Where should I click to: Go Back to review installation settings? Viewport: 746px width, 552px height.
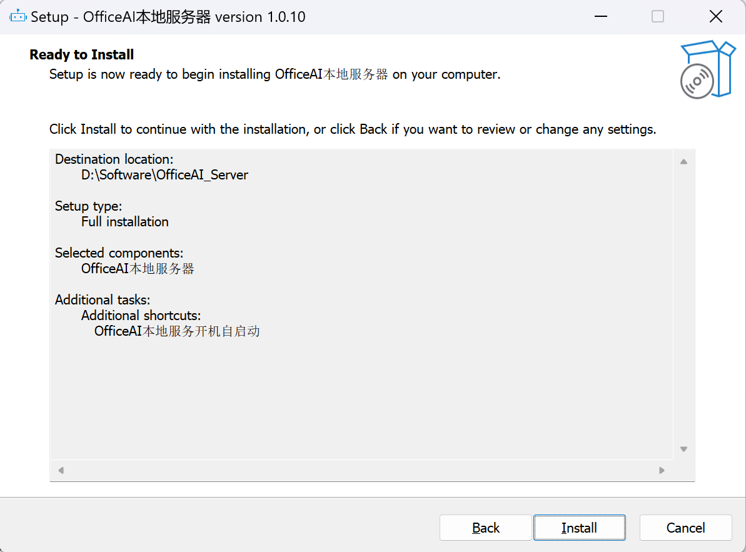pos(485,528)
